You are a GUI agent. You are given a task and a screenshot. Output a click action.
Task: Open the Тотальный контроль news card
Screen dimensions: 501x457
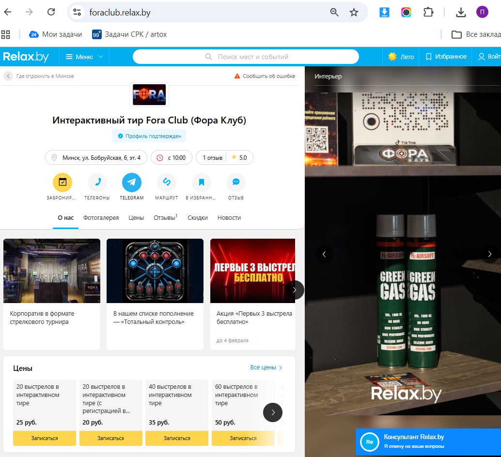155,294
